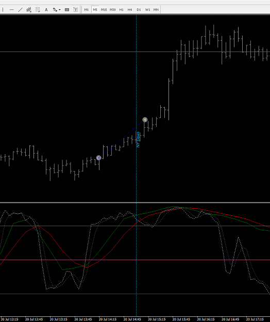Switch to W1 timeframe
This screenshot has height=322, width=270.
click(147, 10)
